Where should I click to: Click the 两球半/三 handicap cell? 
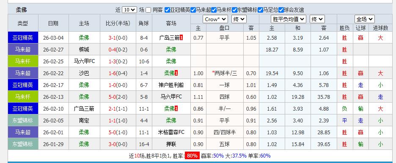[225, 73]
